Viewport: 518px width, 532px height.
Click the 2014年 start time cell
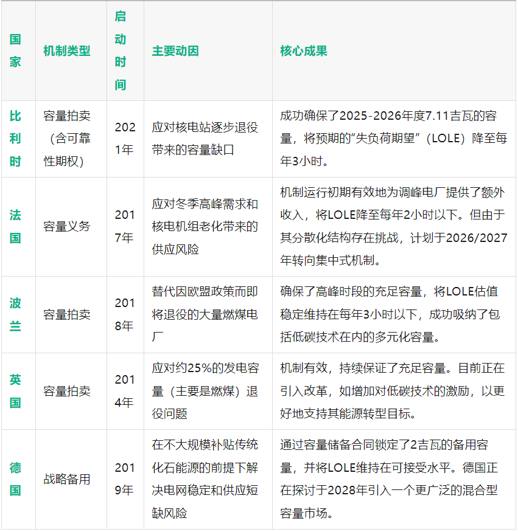[x=124, y=391]
